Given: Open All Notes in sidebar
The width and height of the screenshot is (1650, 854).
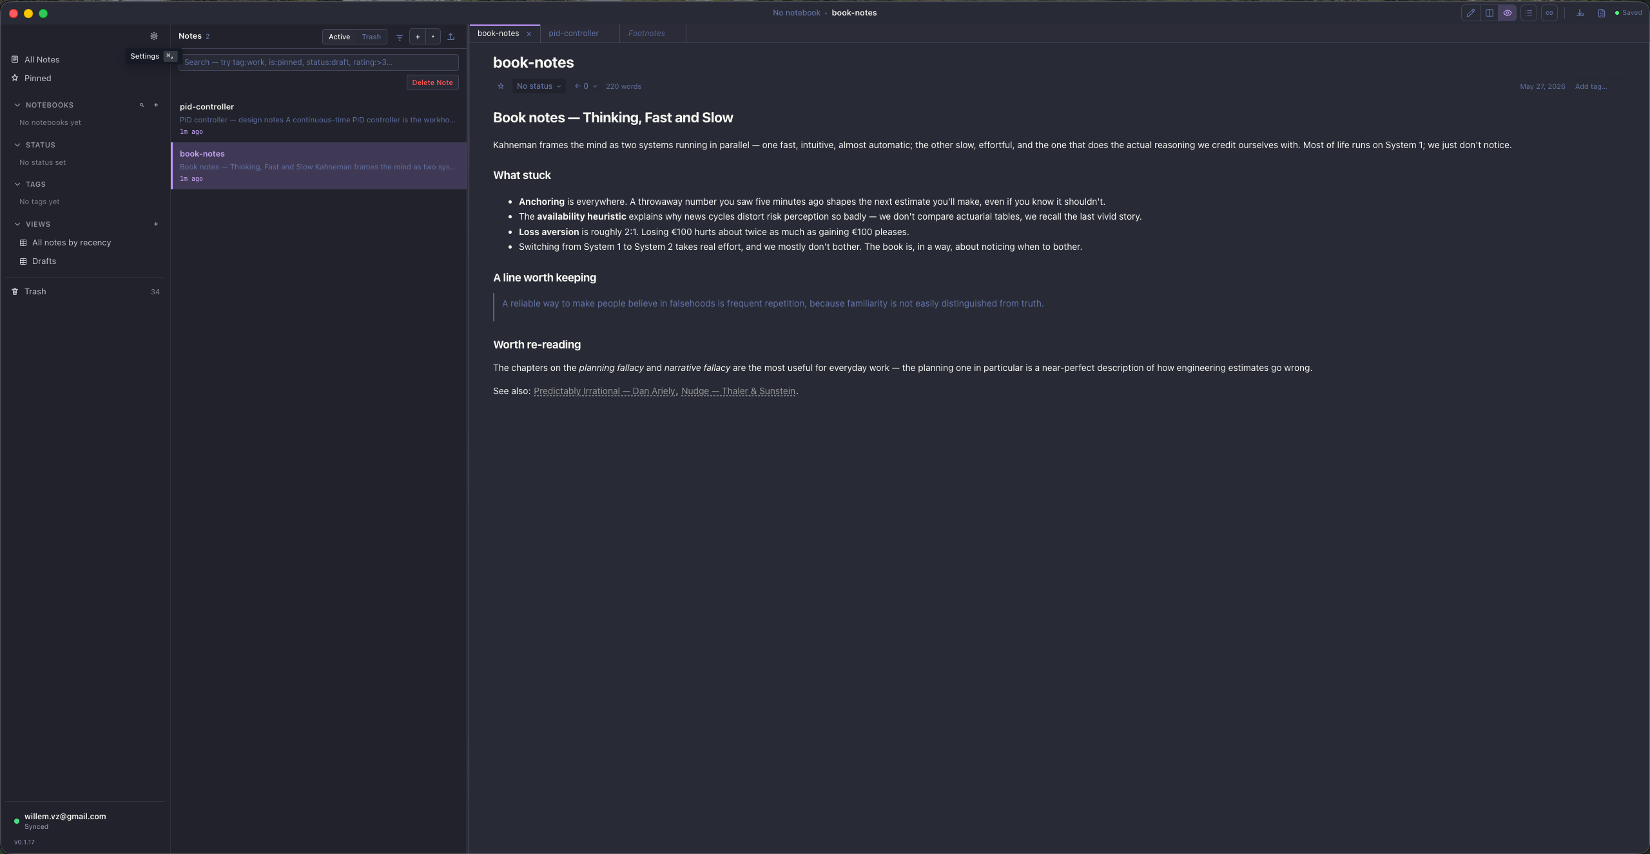Looking at the screenshot, I should (x=42, y=59).
